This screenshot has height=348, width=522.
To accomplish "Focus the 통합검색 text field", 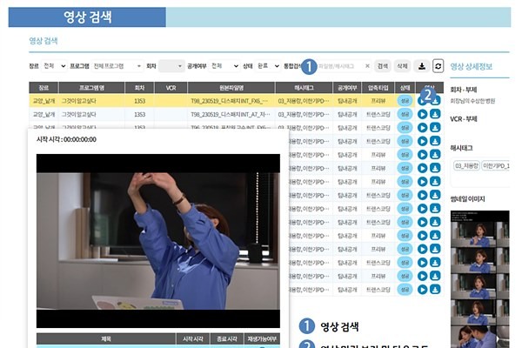I will click(339, 66).
